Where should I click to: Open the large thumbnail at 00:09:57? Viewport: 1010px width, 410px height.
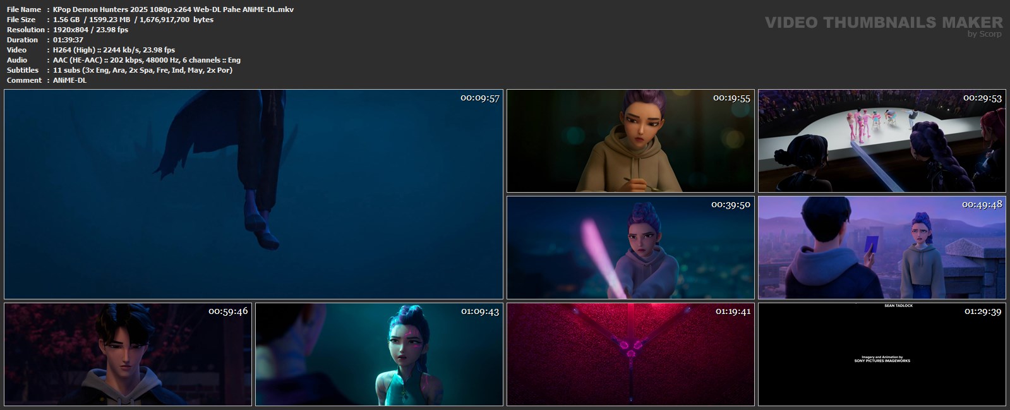(x=253, y=194)
